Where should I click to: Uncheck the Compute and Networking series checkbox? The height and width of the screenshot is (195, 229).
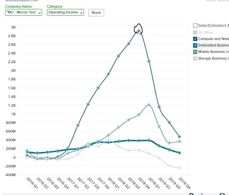[195, 39]
